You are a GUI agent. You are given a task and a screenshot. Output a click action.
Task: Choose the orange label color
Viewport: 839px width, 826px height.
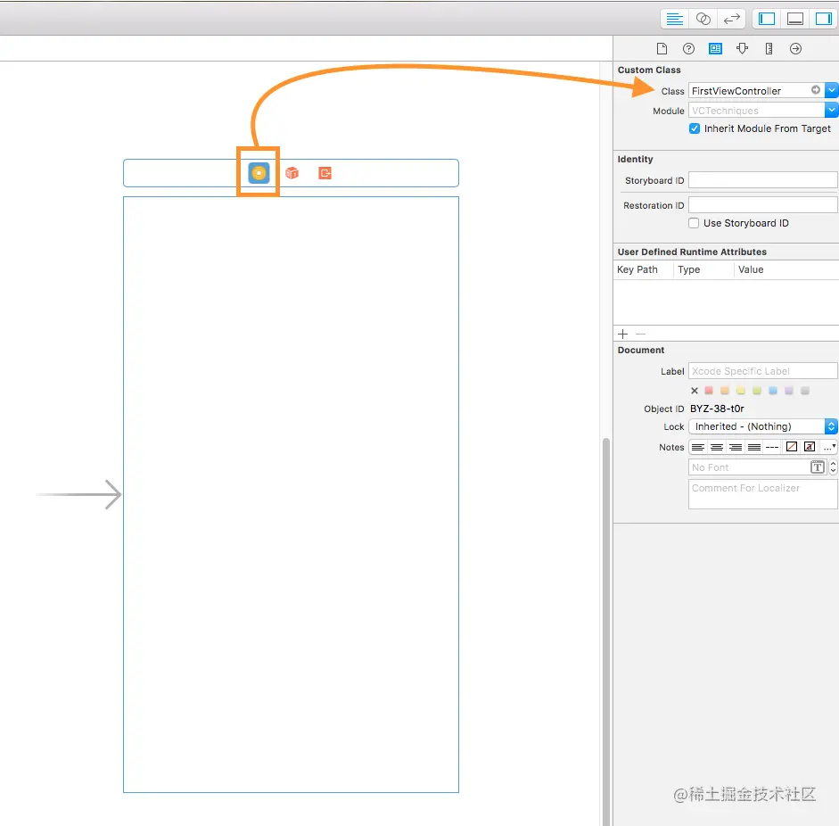[x=725, y=391]
